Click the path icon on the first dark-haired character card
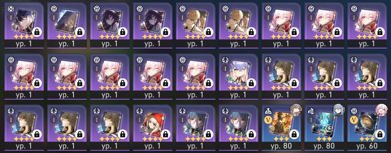The width and height of the screenshot is (391, 153). [11, 9]
